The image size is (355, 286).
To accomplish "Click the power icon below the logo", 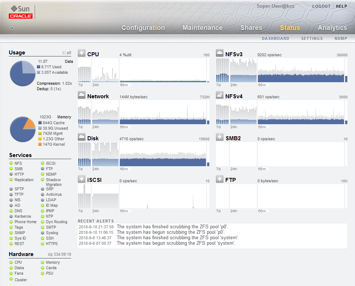I will point(11,28).
